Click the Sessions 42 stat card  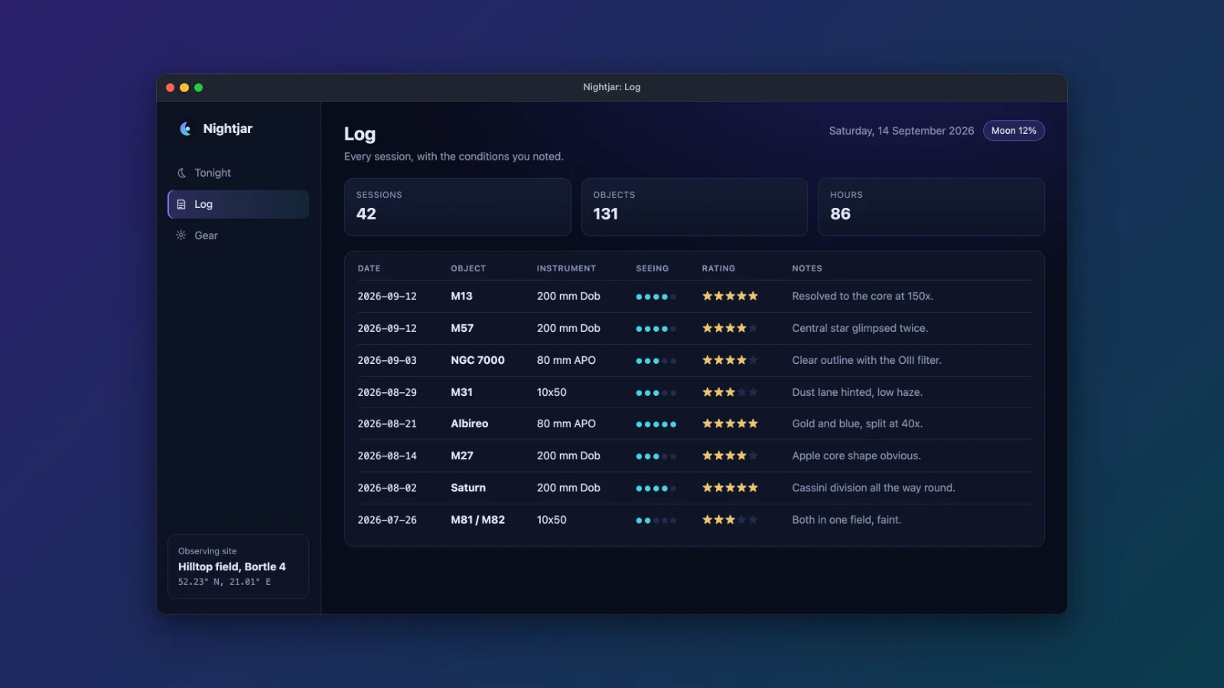pos(457,207)
